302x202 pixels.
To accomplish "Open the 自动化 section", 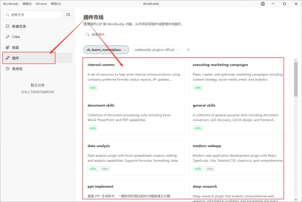I will tap(38, 68).
